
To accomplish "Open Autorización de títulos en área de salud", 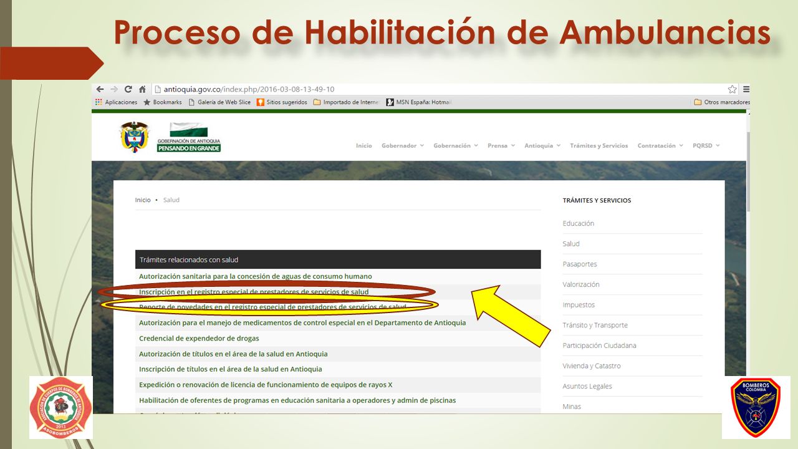I will 233,354.
